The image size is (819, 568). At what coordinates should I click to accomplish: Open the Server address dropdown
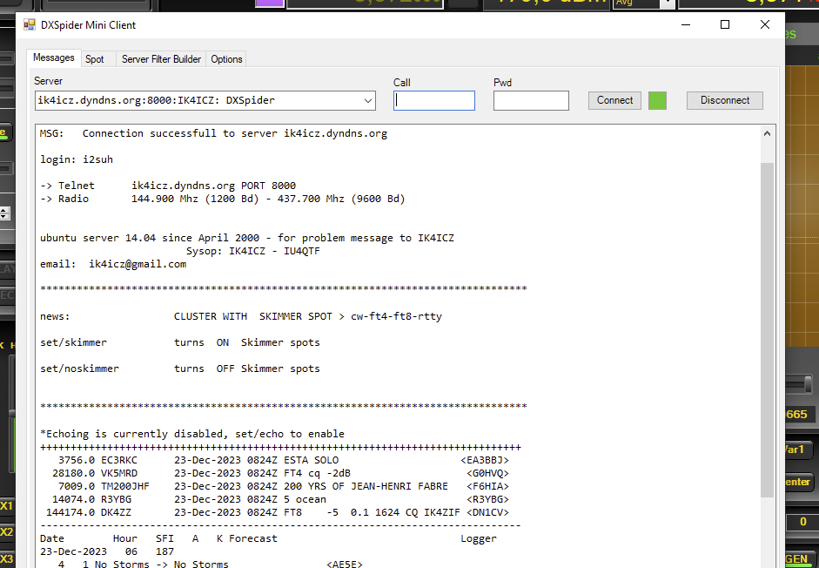coord(367,101)
